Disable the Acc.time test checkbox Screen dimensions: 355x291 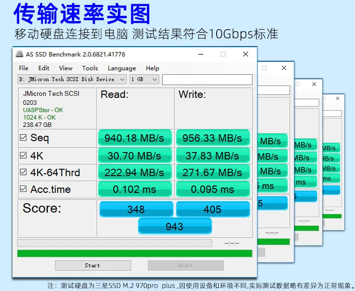(x=23, y=189)
